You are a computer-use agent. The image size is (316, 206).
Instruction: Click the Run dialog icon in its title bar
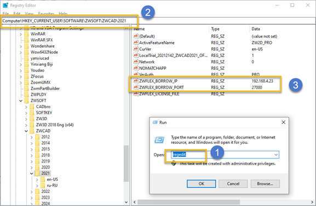click(155, 122)
